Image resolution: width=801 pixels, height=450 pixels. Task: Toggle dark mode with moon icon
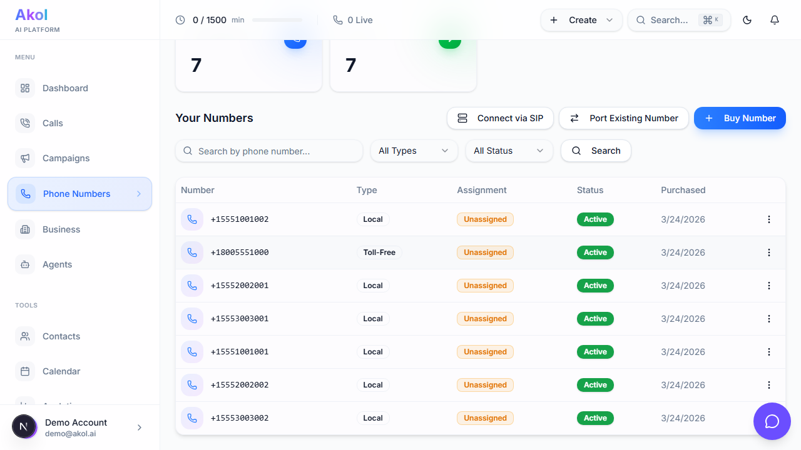(x=747, y=20)
